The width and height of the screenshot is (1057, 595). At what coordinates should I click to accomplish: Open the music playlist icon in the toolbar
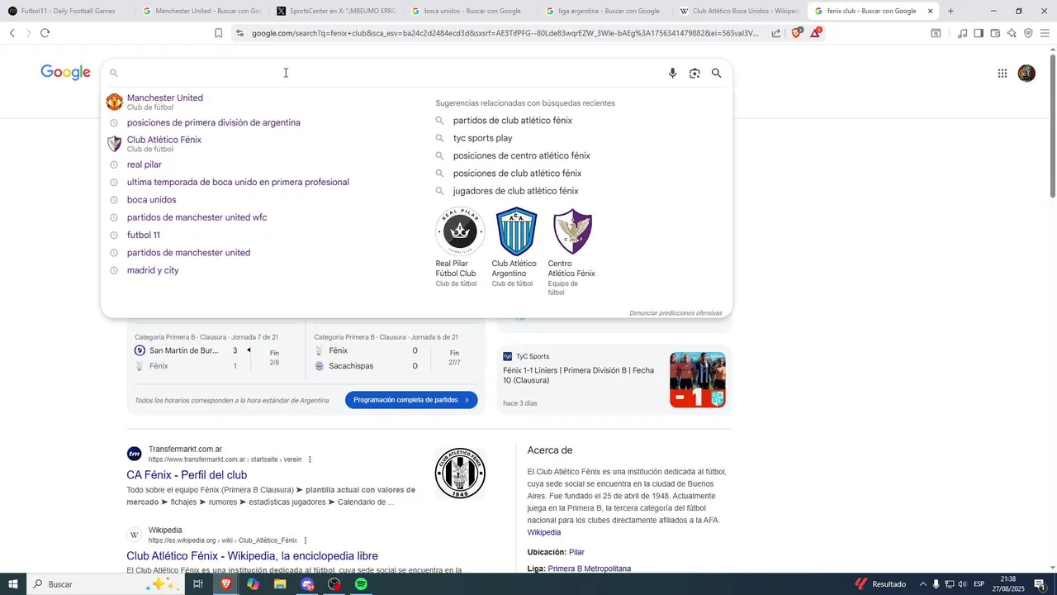coord(962,33)
